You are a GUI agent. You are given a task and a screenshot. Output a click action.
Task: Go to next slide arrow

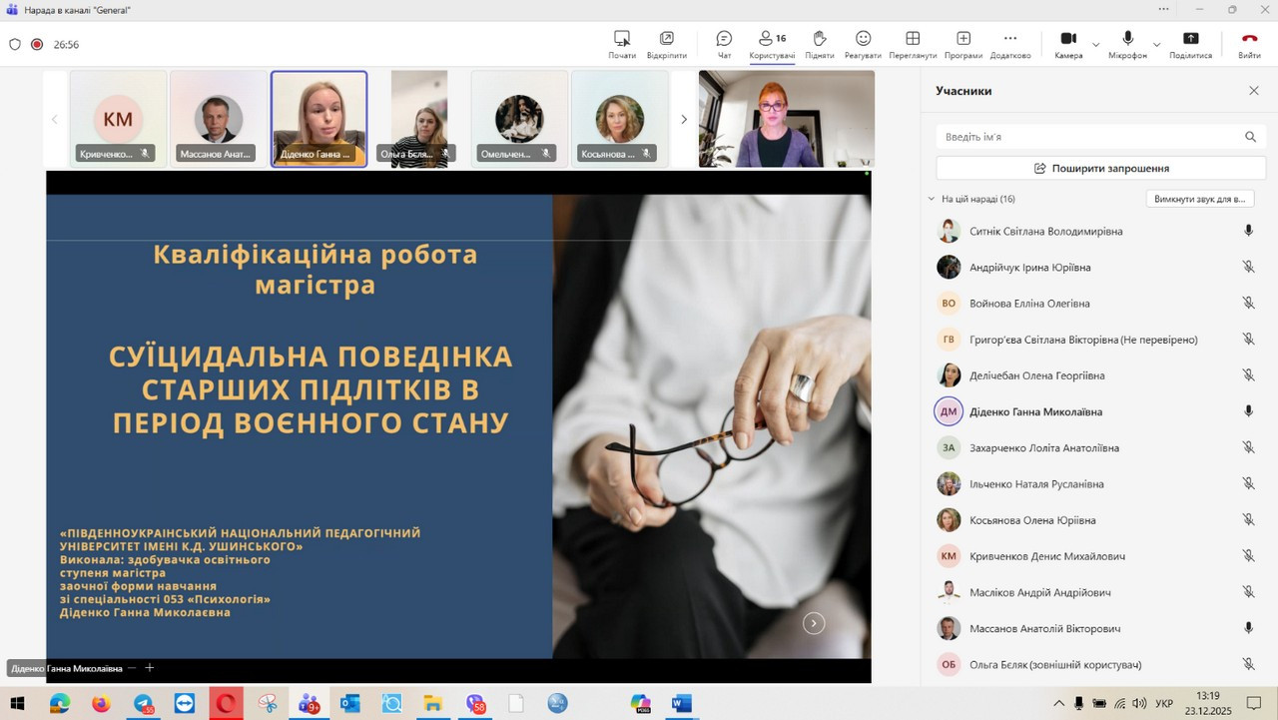814,623
